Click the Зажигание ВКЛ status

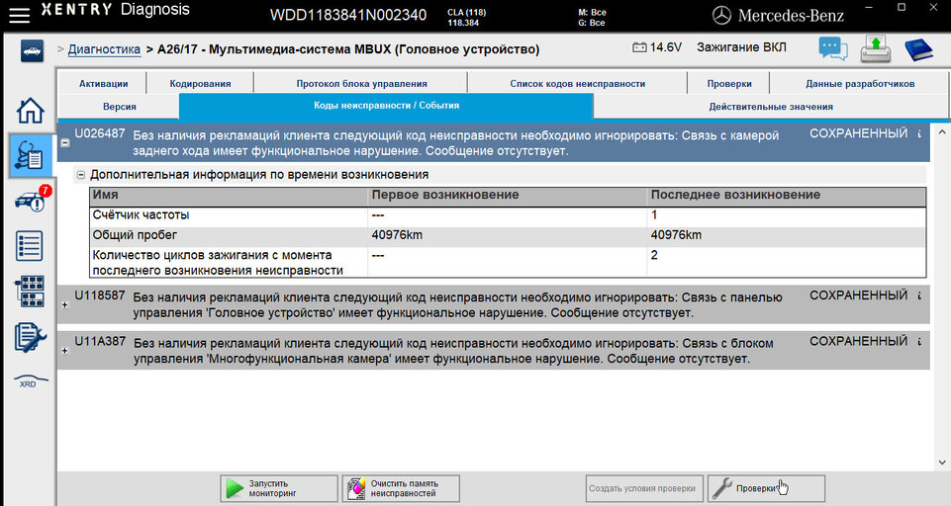click(741, 47)
